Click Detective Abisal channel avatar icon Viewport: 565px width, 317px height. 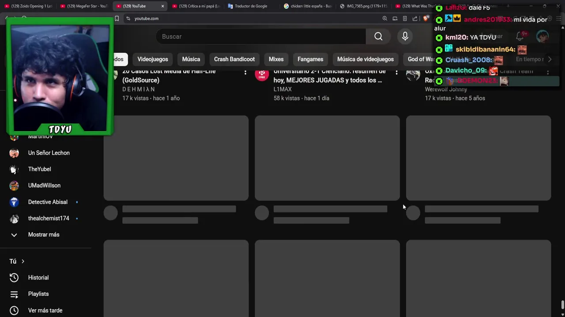pos(14,202)
